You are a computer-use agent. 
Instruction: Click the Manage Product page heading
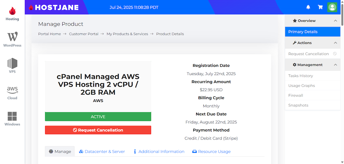coord(61,24)
